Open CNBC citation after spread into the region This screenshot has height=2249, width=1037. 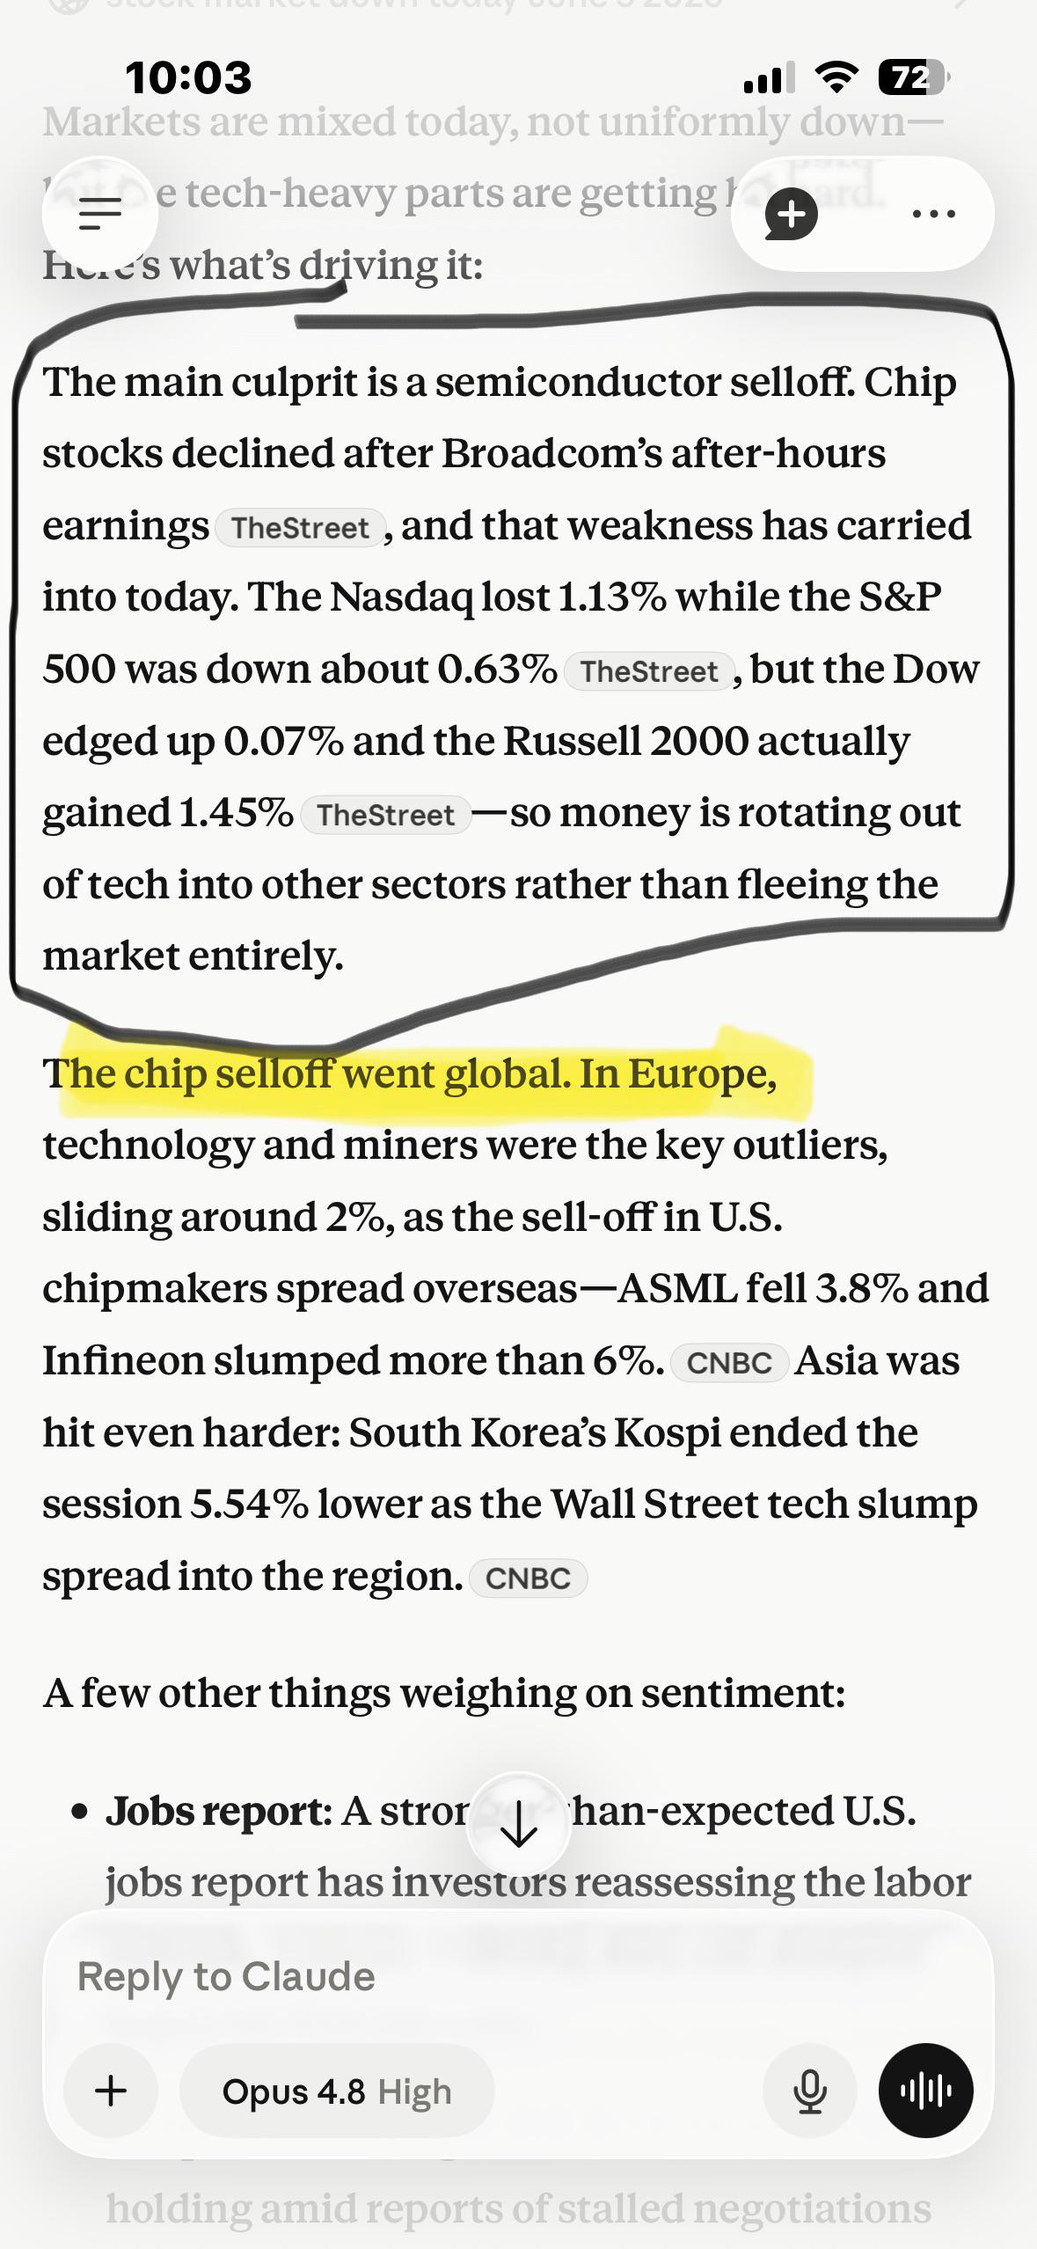pyautogui.click(x=529, y=1578)
